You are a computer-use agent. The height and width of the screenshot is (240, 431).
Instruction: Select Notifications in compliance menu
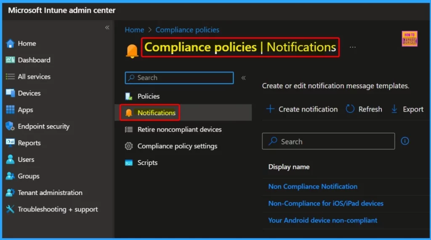(157, 113)
